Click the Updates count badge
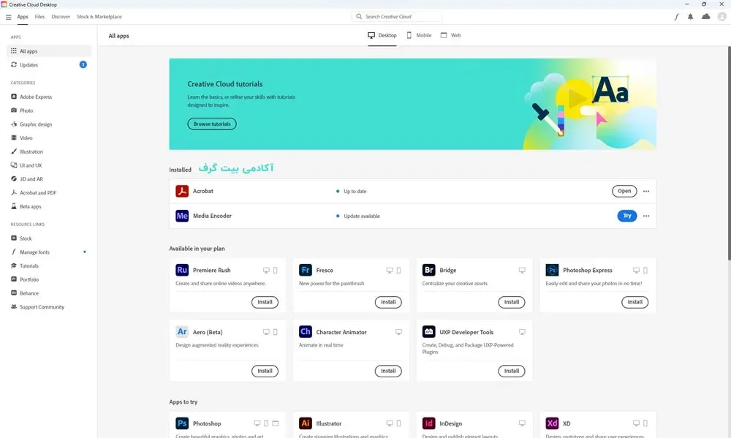Viewport: 731px width, 438px height. [x=83, y=65]
